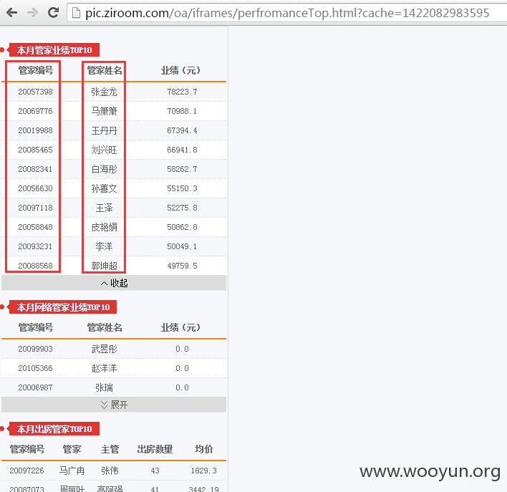Select employee number 20058848
The image size is (507, 492).
click(35, 227)
